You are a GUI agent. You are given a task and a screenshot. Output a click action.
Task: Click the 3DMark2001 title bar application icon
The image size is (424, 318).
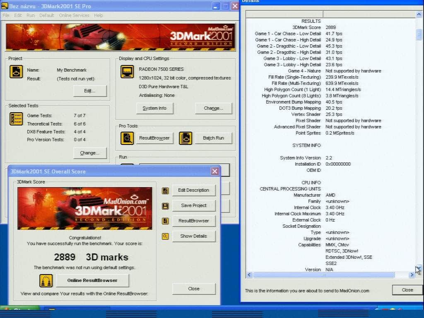tap(5, 6)
